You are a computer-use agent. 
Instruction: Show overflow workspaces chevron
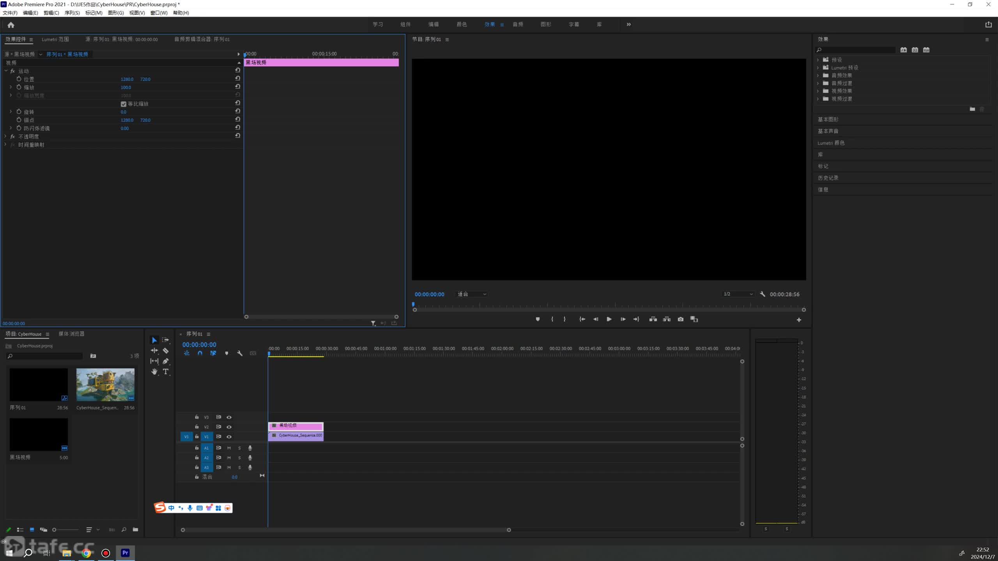[628, 25]
